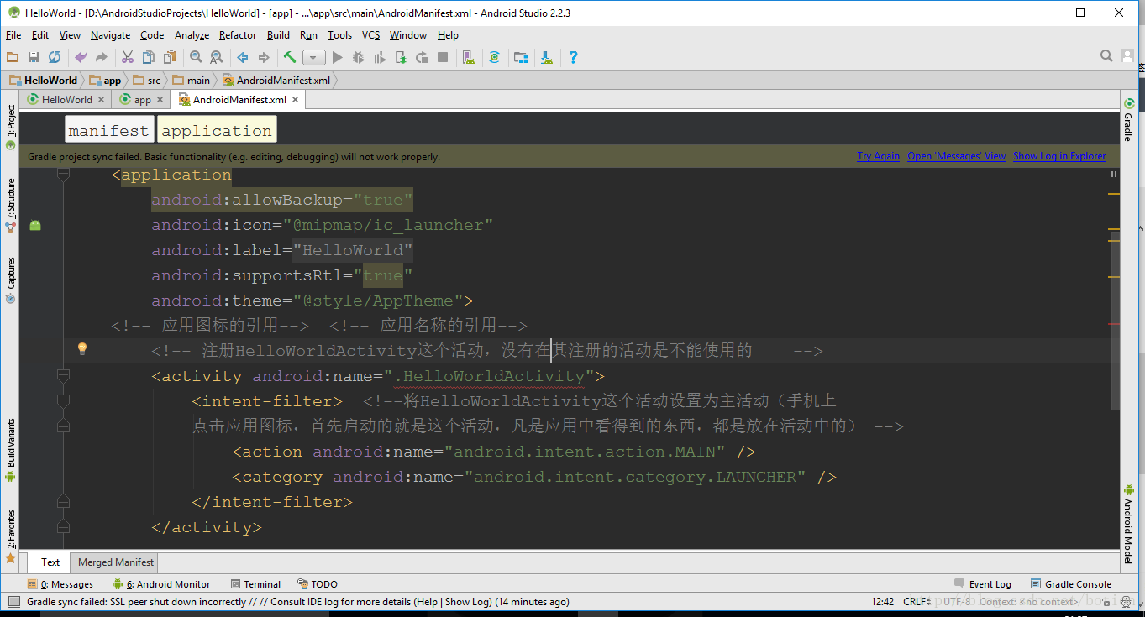Click the Run play button
The height and width of the screenshot is (617, 1145).
click(337, 57)
